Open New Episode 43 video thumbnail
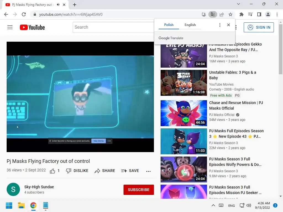Viewport: 283px width, 212px height. pyautogui.click(x=184, y=141)
